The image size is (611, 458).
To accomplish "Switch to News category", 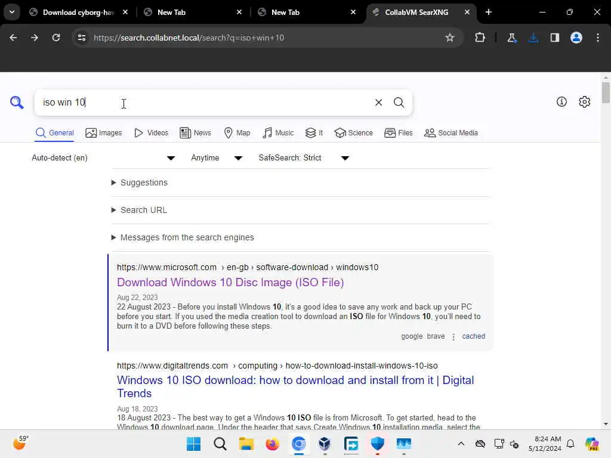I will (195, 133).
